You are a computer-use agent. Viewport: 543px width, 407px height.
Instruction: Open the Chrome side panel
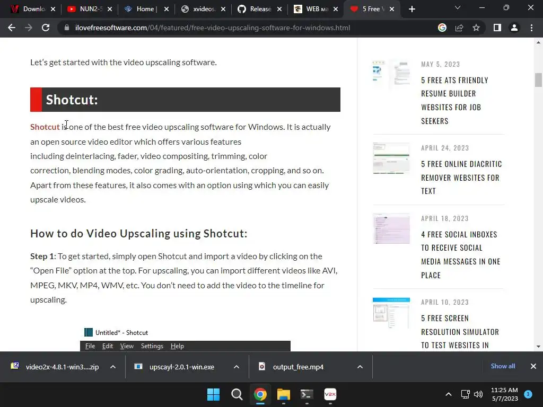pyautogui.click(x=497, y=28)
